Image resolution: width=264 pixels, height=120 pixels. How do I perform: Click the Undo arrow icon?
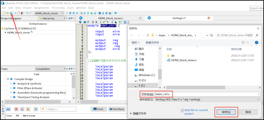[x=27, y=13]
